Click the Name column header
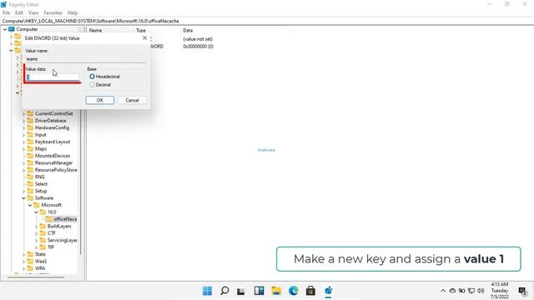 pyautogui.click(x=95, y=31)
